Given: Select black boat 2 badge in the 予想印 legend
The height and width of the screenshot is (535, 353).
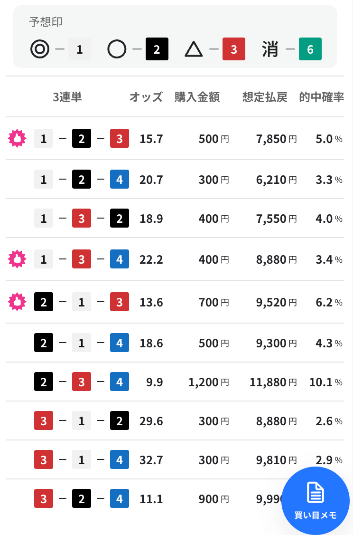Looking at the screenshot, I should point(157,49).
